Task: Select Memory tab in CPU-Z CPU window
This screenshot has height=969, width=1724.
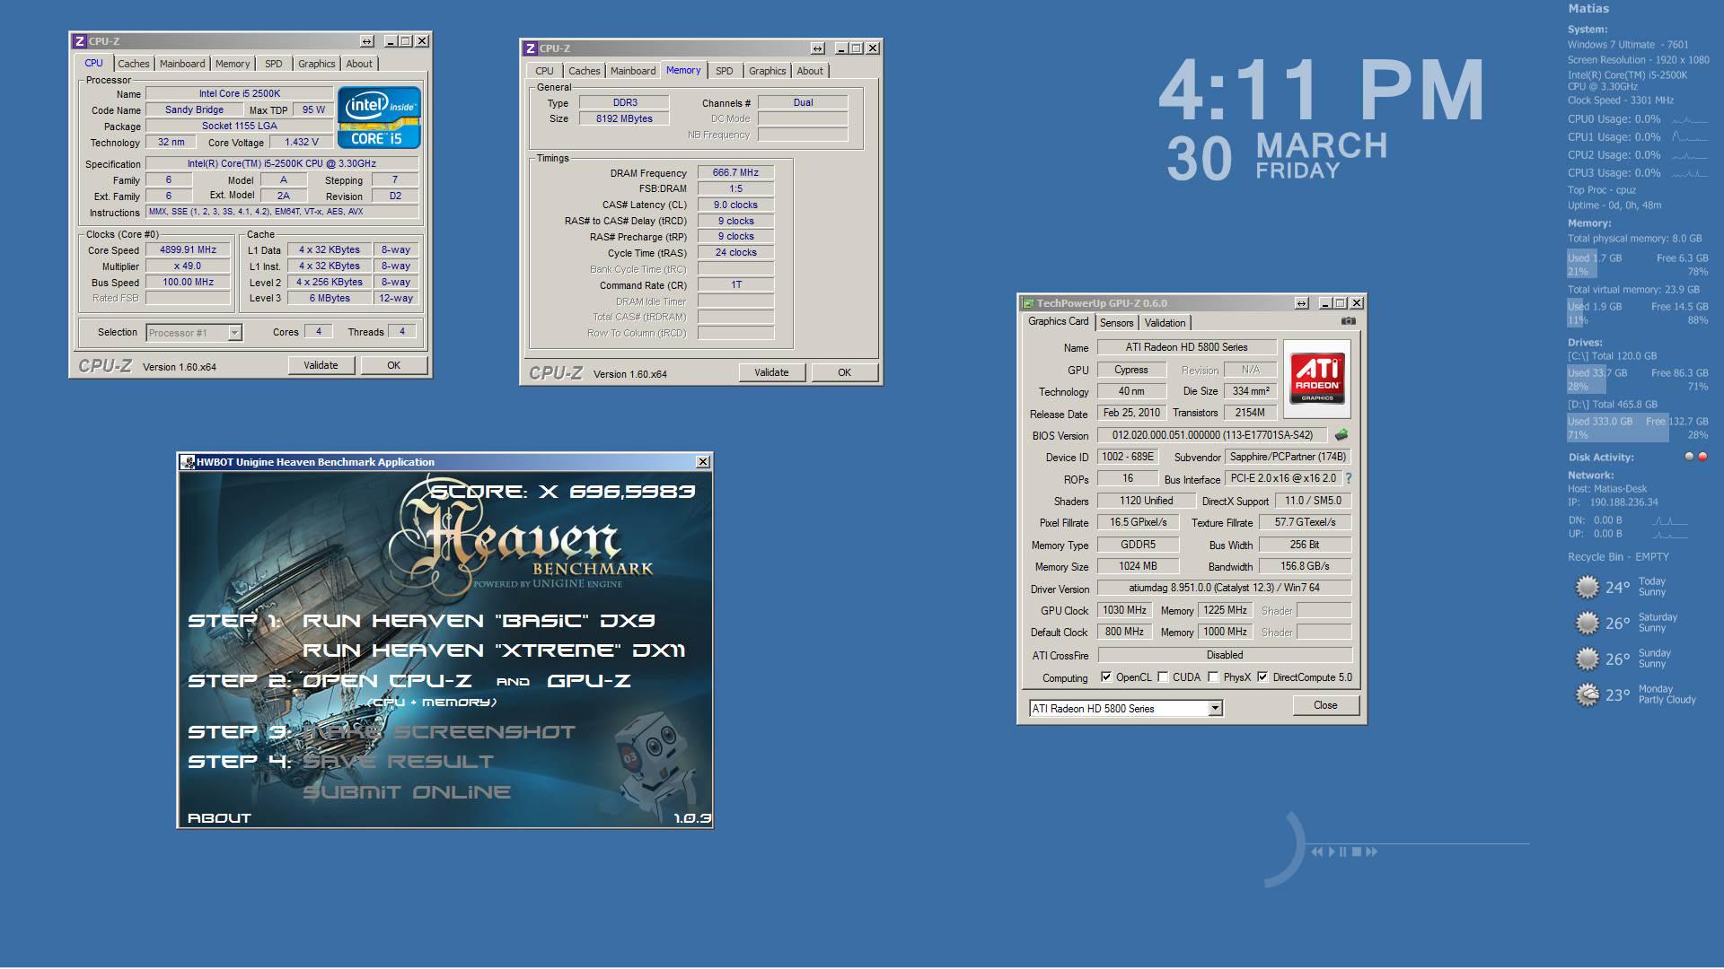Action: [233, 64]
